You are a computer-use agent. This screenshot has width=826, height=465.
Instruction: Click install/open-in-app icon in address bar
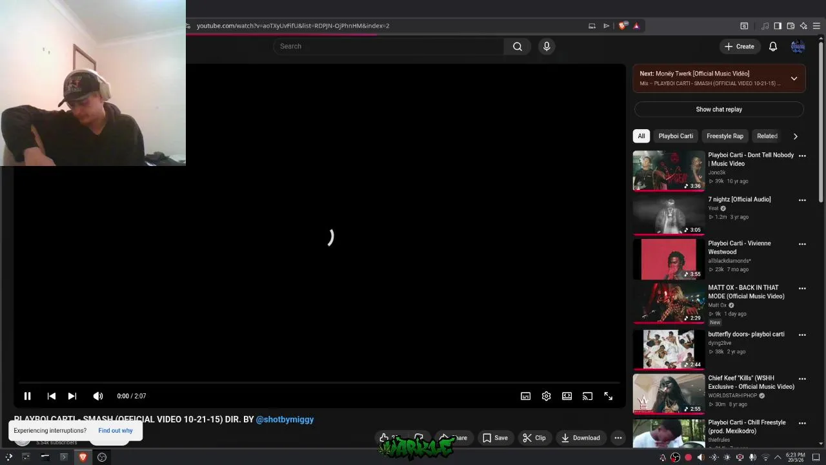coord(592,26)
